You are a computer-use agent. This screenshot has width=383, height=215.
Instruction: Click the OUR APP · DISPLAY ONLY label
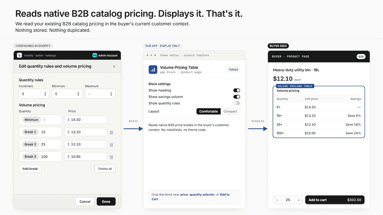pyautogui.click(x=162, y=46)
